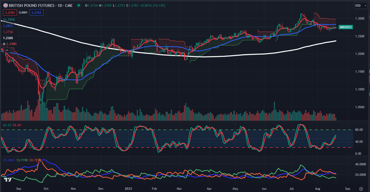The width and height of the screenshot is (370, 192).
Task: Click the Mar label on time axis
Action: pyautogui.click(x=179, y=189)
